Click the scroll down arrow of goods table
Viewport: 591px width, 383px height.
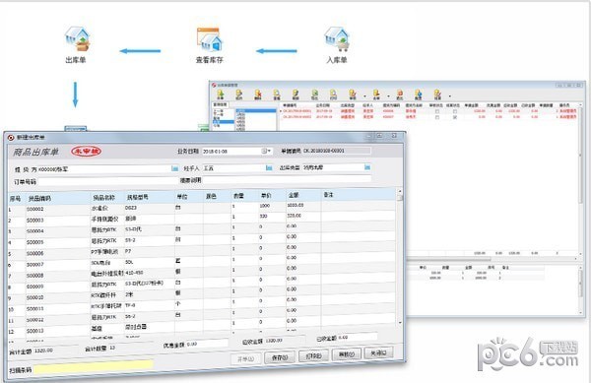click(x=400, y=323)
